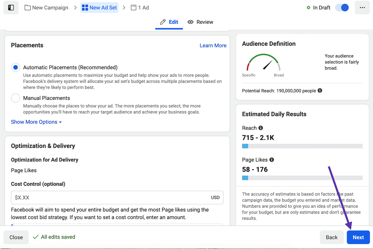The height and width of the screenshot is (249, 373).
Task: Click the ad icon beside 1 Ad
Action: coord(134,7)
